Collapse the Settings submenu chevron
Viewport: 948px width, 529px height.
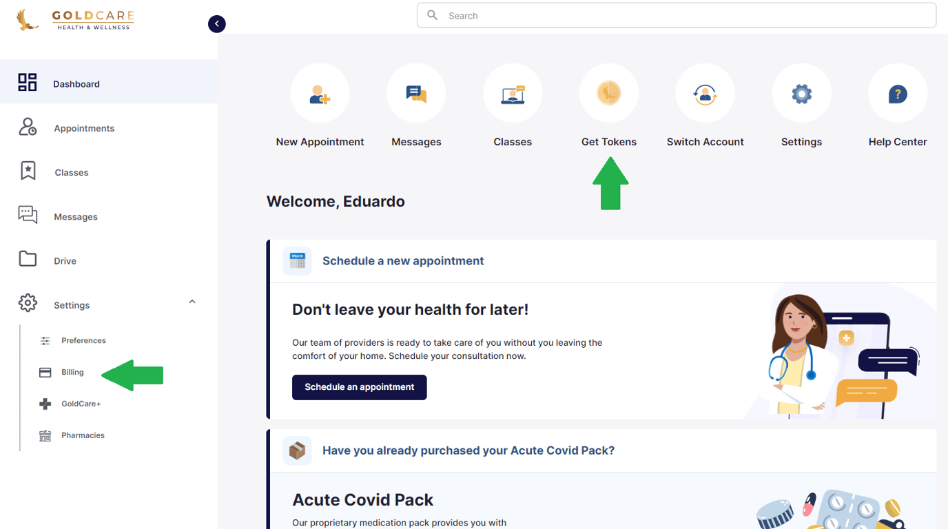[192, 302]
